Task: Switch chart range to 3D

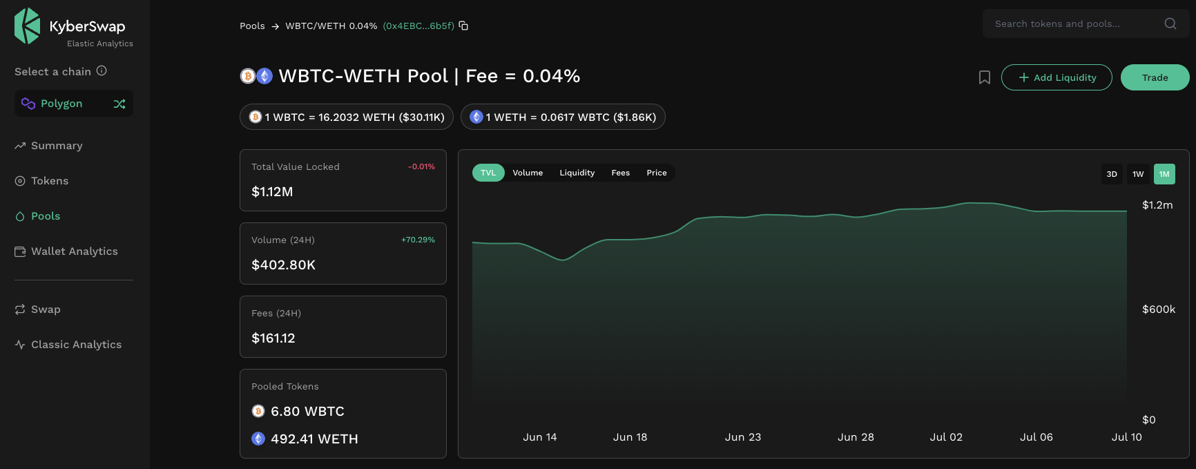Action: point(1112,174)
